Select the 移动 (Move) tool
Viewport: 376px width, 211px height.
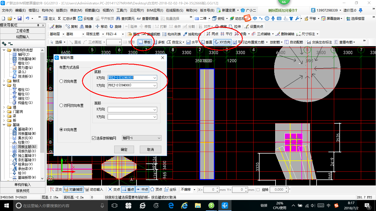[x=101, y=27]
